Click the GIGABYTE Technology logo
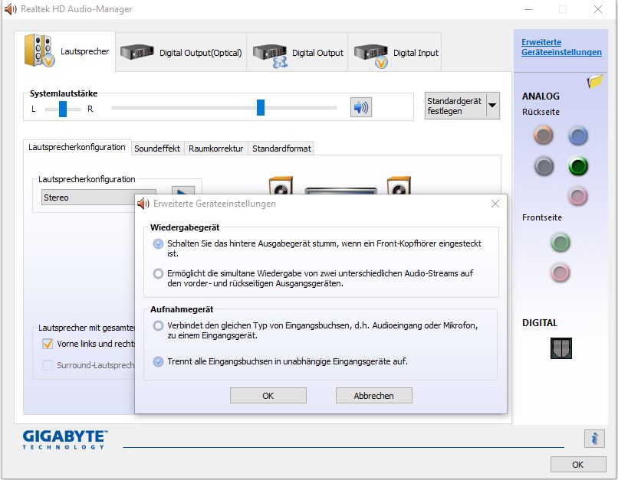618x480 pixels. 64,439
